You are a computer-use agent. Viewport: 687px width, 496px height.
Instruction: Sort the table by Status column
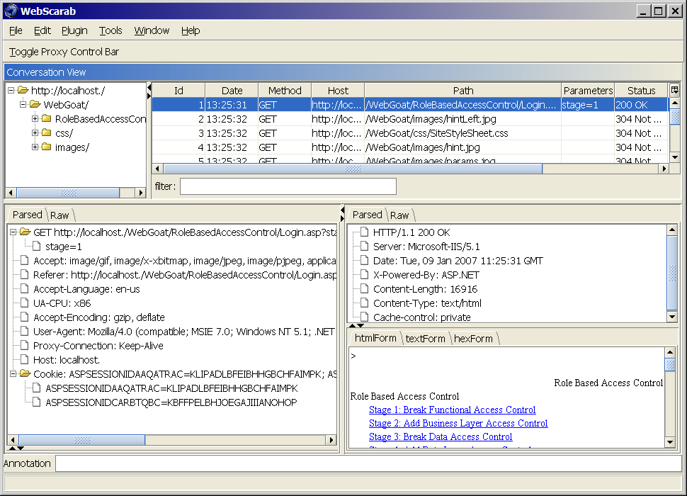coord(642,91)
